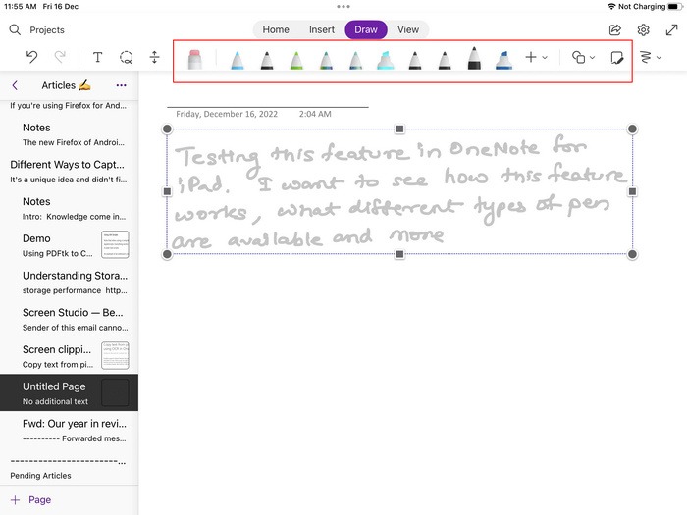Enter full screen with expand arrows

[671, 29]
